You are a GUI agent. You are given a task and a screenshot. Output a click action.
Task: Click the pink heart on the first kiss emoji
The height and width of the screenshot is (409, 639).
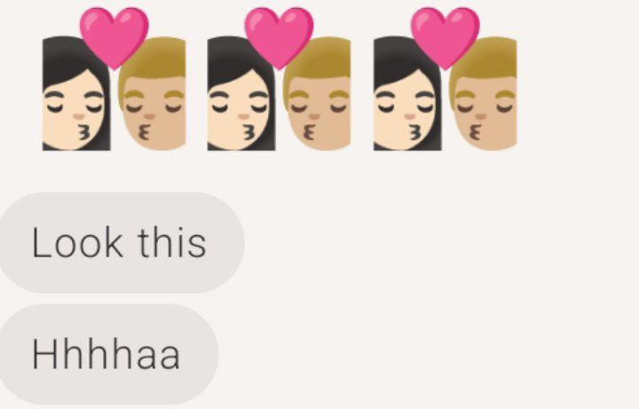click(x=114, y=37)
